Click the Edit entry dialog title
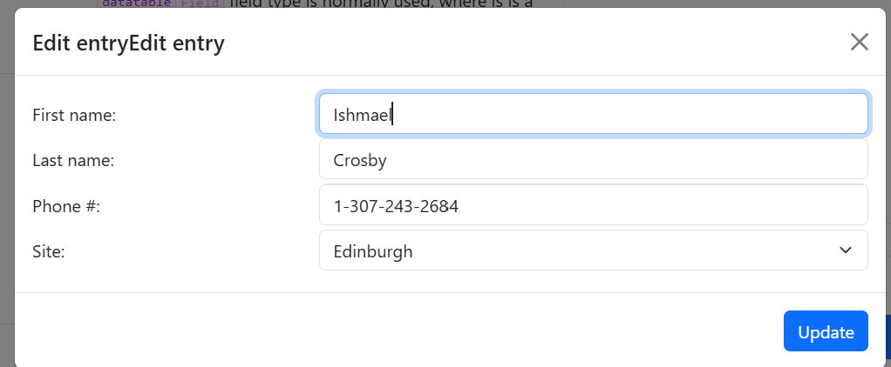 128,43
